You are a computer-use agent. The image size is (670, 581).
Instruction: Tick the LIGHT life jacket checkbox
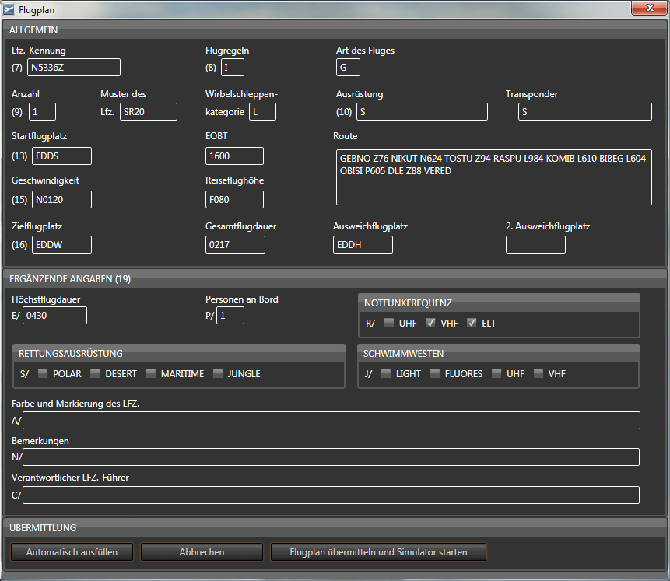[386, 373]
